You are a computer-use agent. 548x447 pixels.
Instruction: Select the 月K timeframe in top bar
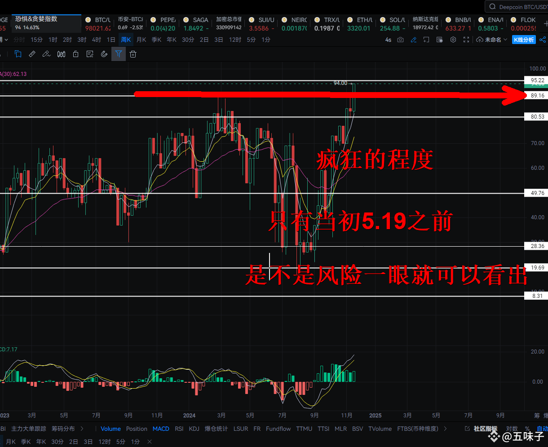[141, 40]
